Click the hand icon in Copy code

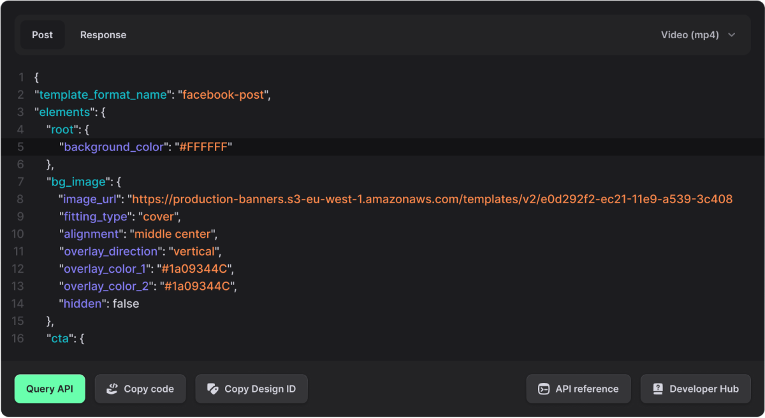click(112, 389)
